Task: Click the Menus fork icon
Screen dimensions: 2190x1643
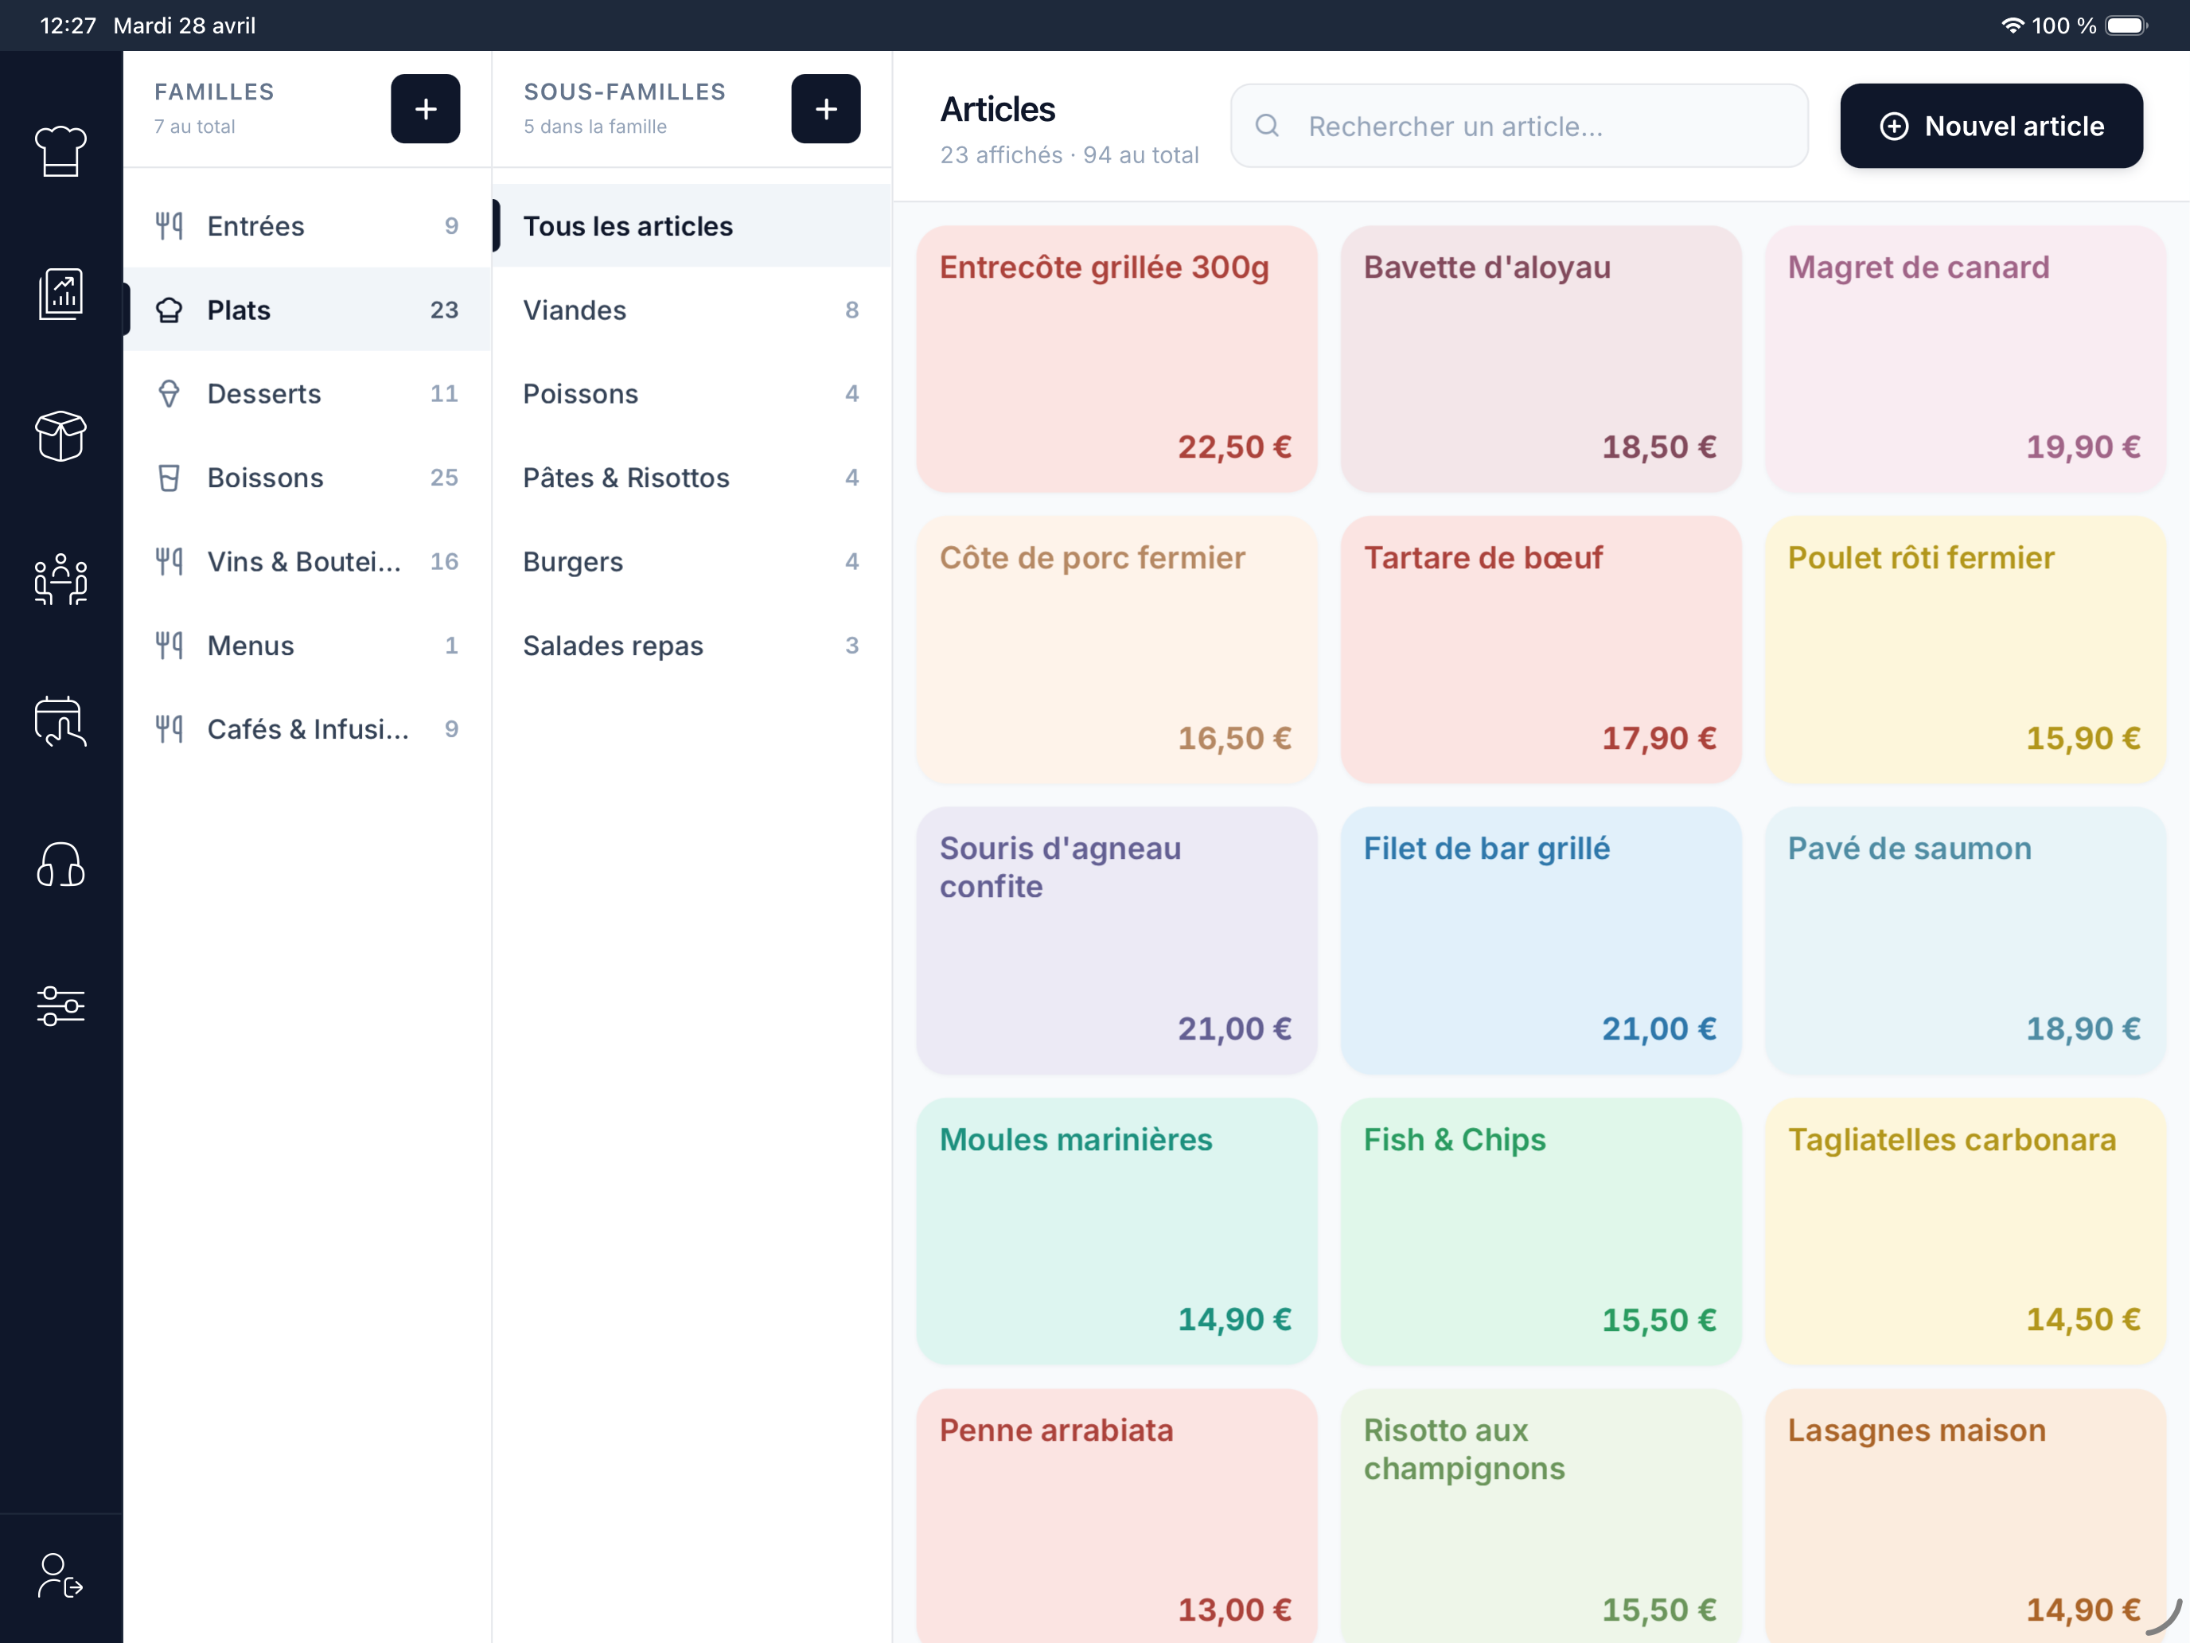Action: 170,646
